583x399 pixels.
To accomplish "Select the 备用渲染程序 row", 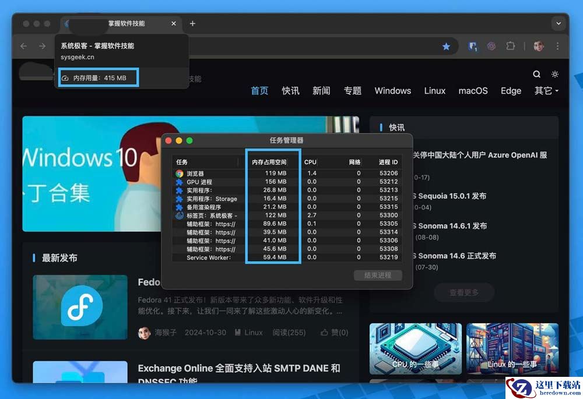I will pyautogui.click(x=287, y=207).
